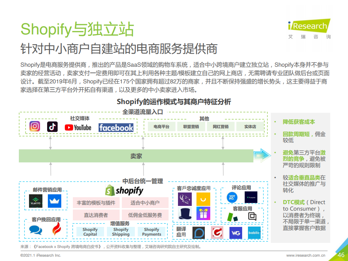Click the Shopify Shipping box
The height and width of the screenshot is (261, 348).
(121, 232)
